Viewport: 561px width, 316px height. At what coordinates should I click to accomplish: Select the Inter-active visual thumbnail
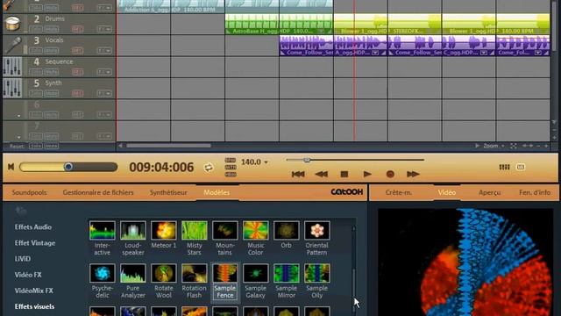[102, 230]
